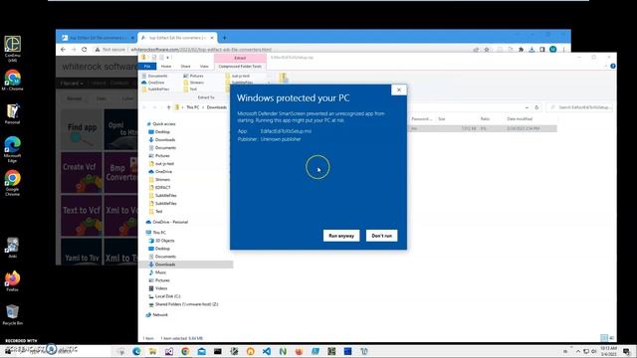Switch Explorer to details view icon
Screen dimensions: 637x358
604,338
